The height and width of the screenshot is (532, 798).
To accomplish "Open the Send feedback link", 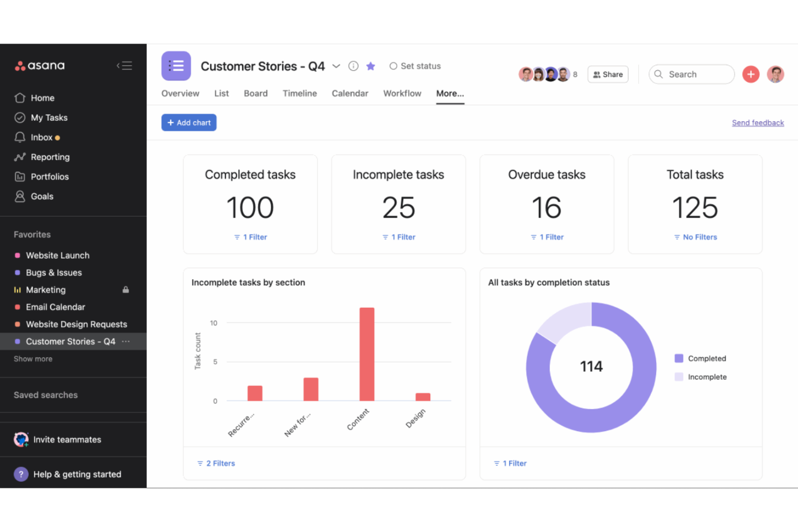I will (758, 122).
